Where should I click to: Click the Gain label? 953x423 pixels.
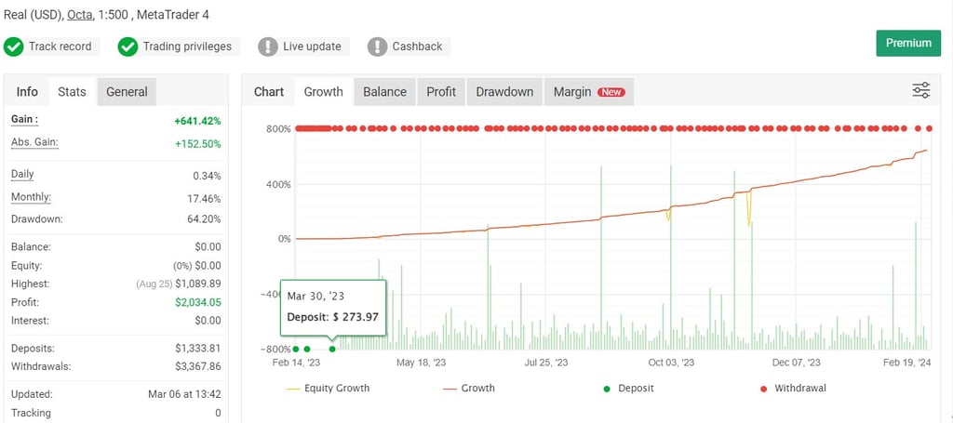click(24, 120)
